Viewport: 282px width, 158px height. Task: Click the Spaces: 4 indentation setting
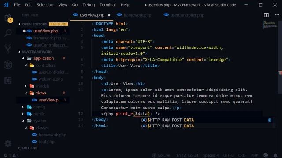[211, 155]
